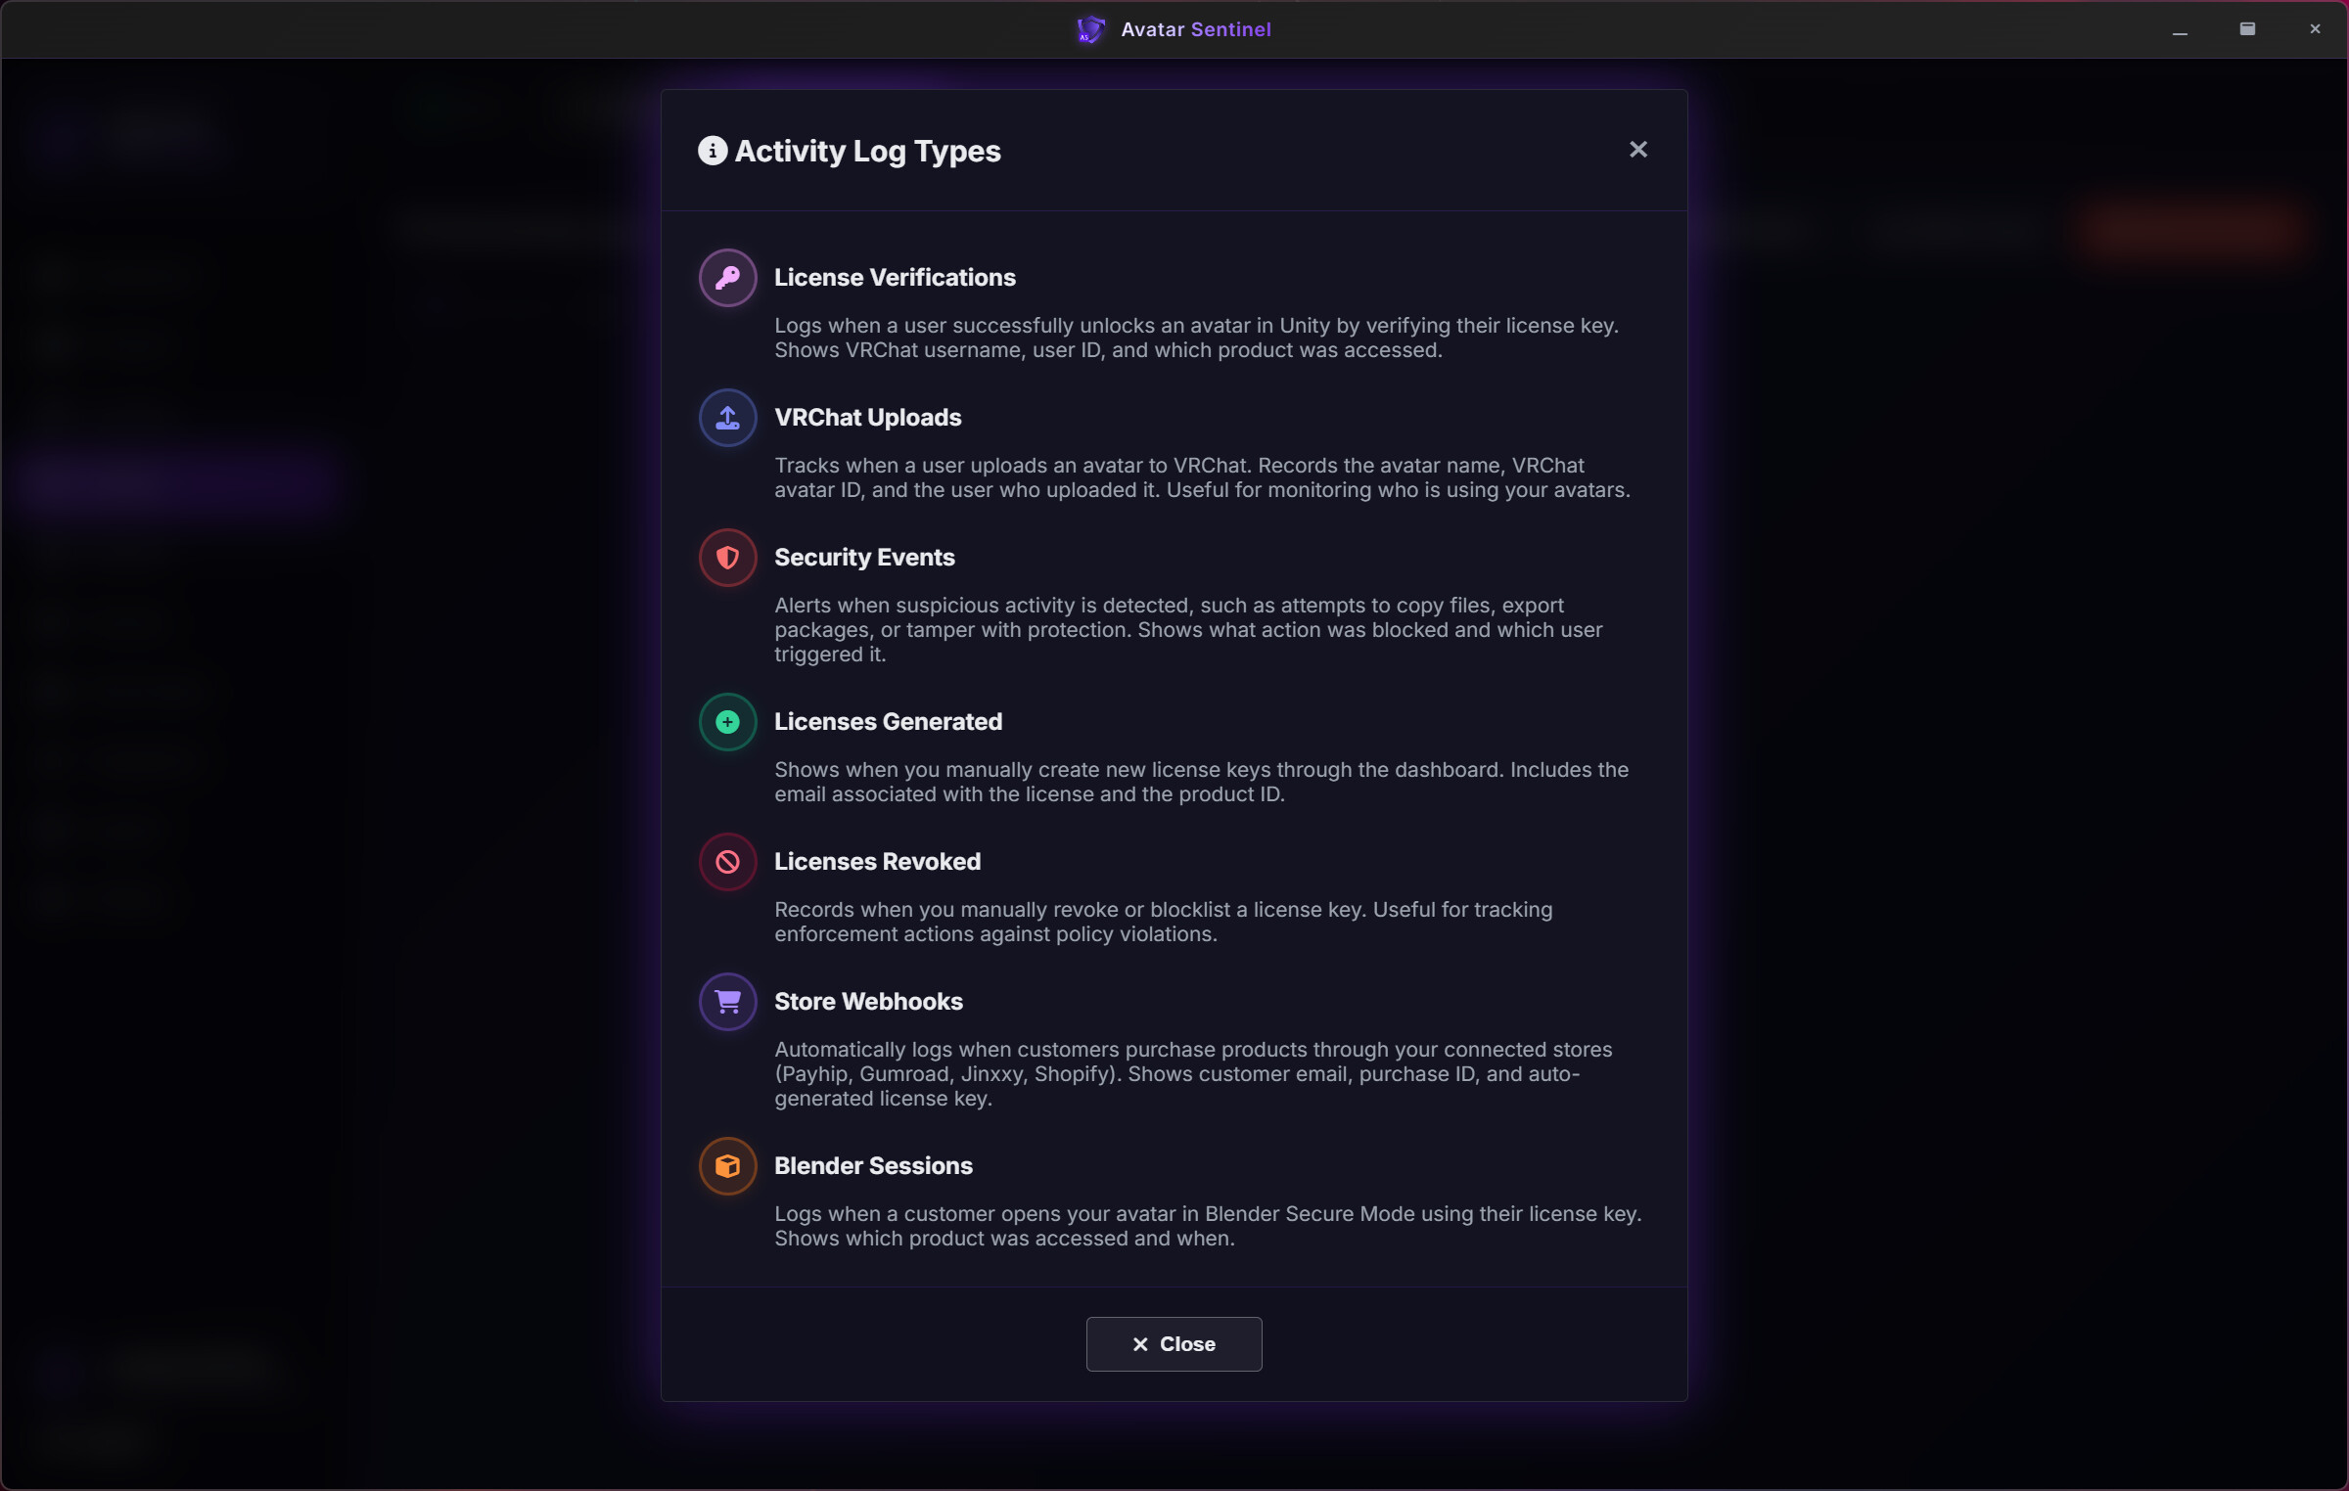Click the Store Webhooks label

tap(868, 1001)
